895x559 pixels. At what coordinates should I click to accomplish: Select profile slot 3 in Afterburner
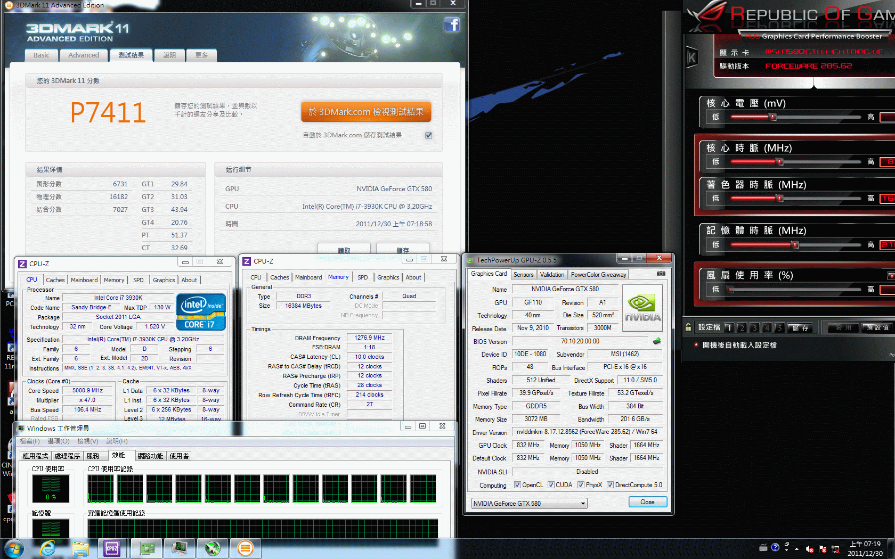(x=754, y=327)
